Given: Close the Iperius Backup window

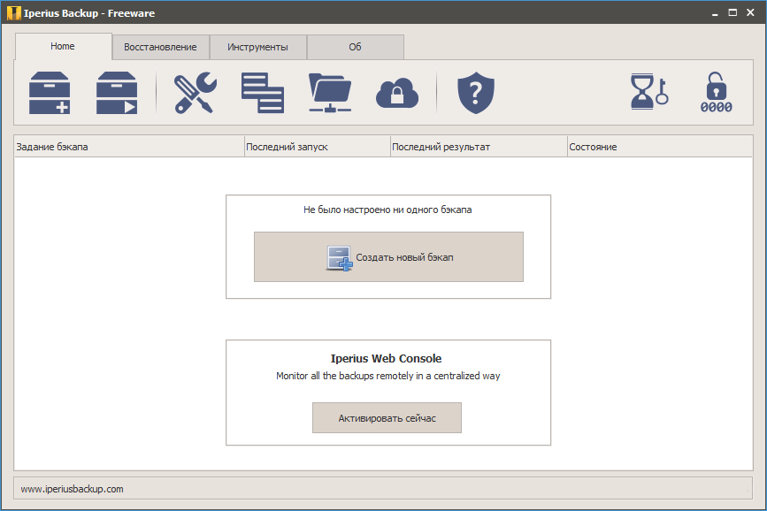Looking at the screenshot, I should pos(750,13).
